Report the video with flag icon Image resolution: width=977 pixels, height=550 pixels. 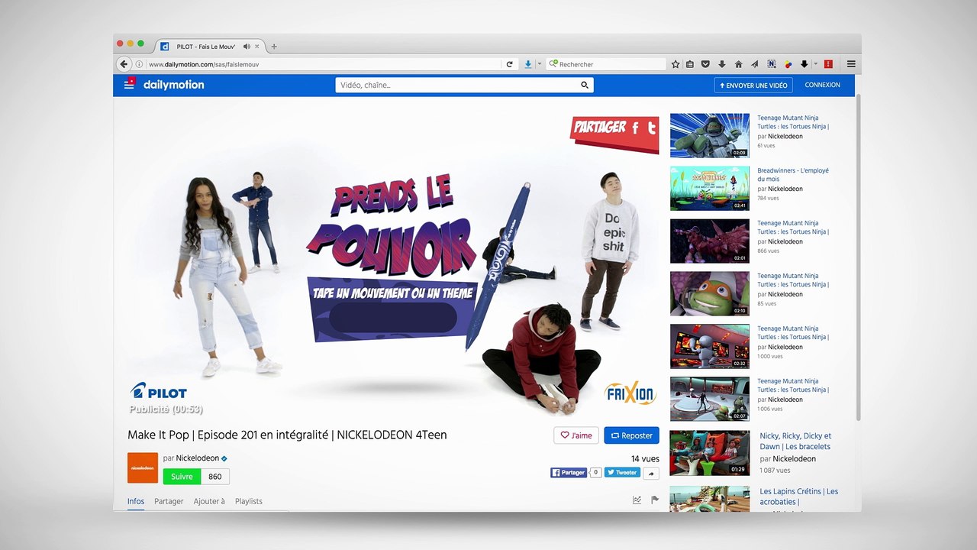pos(655,500)
